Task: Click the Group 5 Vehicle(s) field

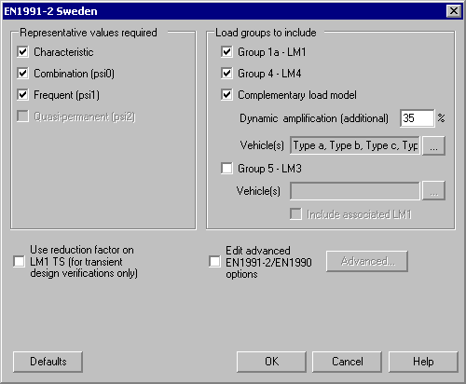Action: (355, 191)
